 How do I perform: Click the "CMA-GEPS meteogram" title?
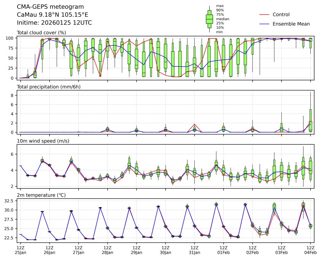pos(49,7)
